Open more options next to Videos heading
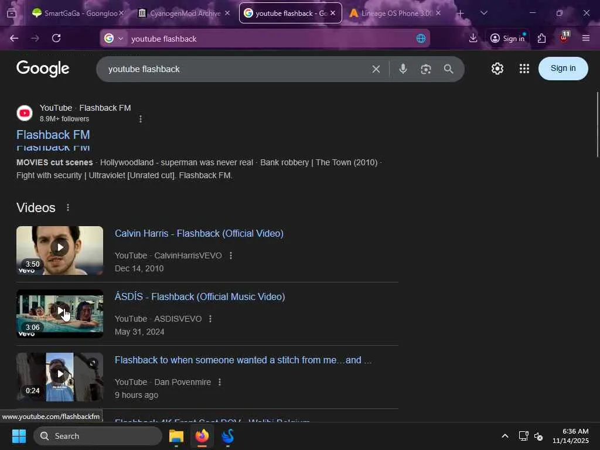 pos(68,207)
